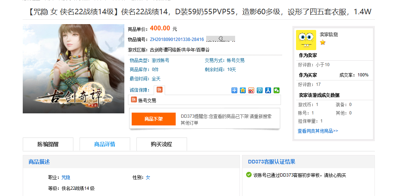This screenshot has height=196, width=402.
Task: Click the item number ZH20180901201338-28416
Action: [x=177, y=39]
